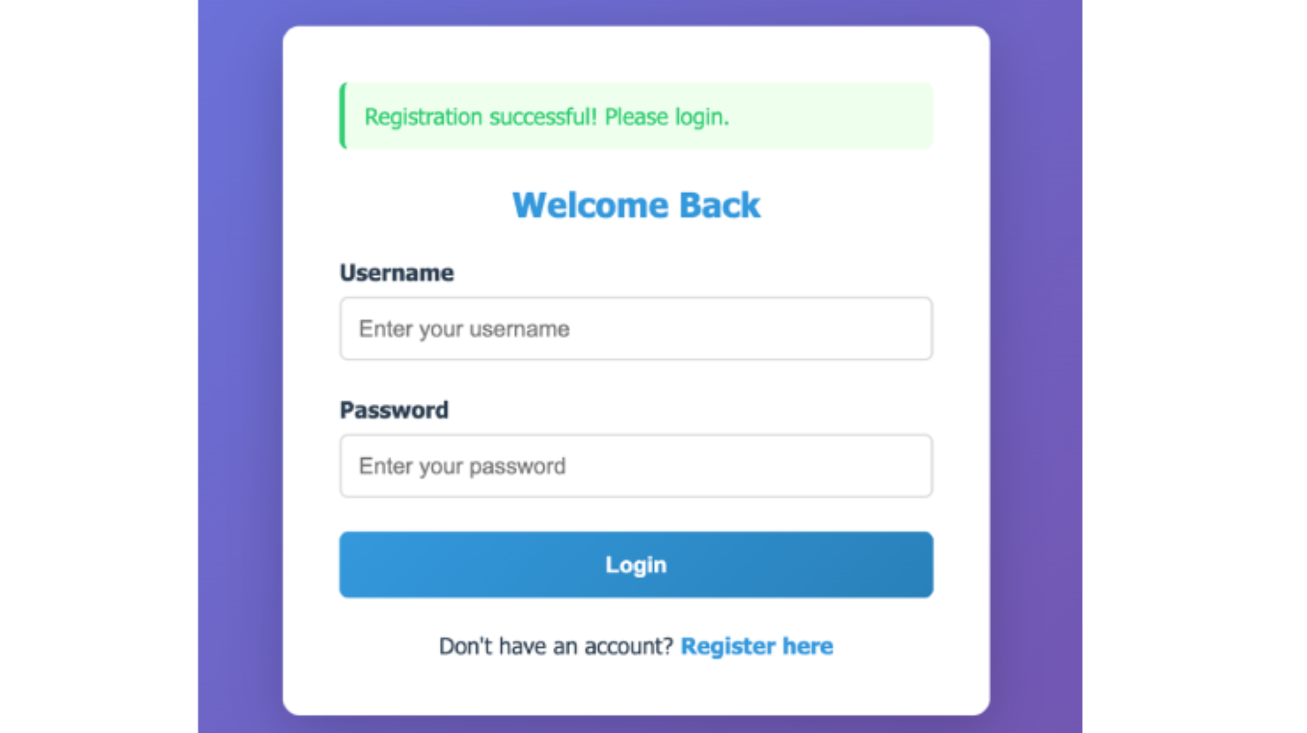Focus the Password input field

[636, 466]
